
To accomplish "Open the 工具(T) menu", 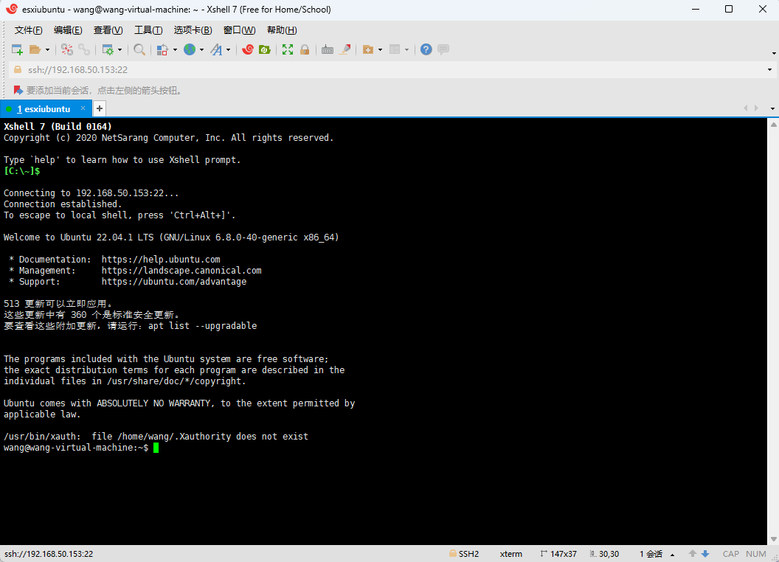I will tap(148, 30).
